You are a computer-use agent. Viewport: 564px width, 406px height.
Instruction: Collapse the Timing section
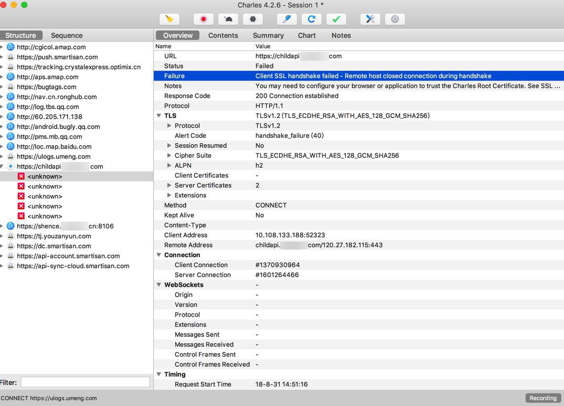[158, 375]
